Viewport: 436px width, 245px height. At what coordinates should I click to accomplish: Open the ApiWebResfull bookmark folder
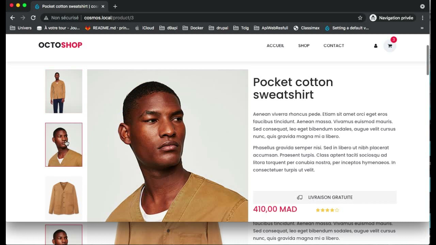(271, 28)
